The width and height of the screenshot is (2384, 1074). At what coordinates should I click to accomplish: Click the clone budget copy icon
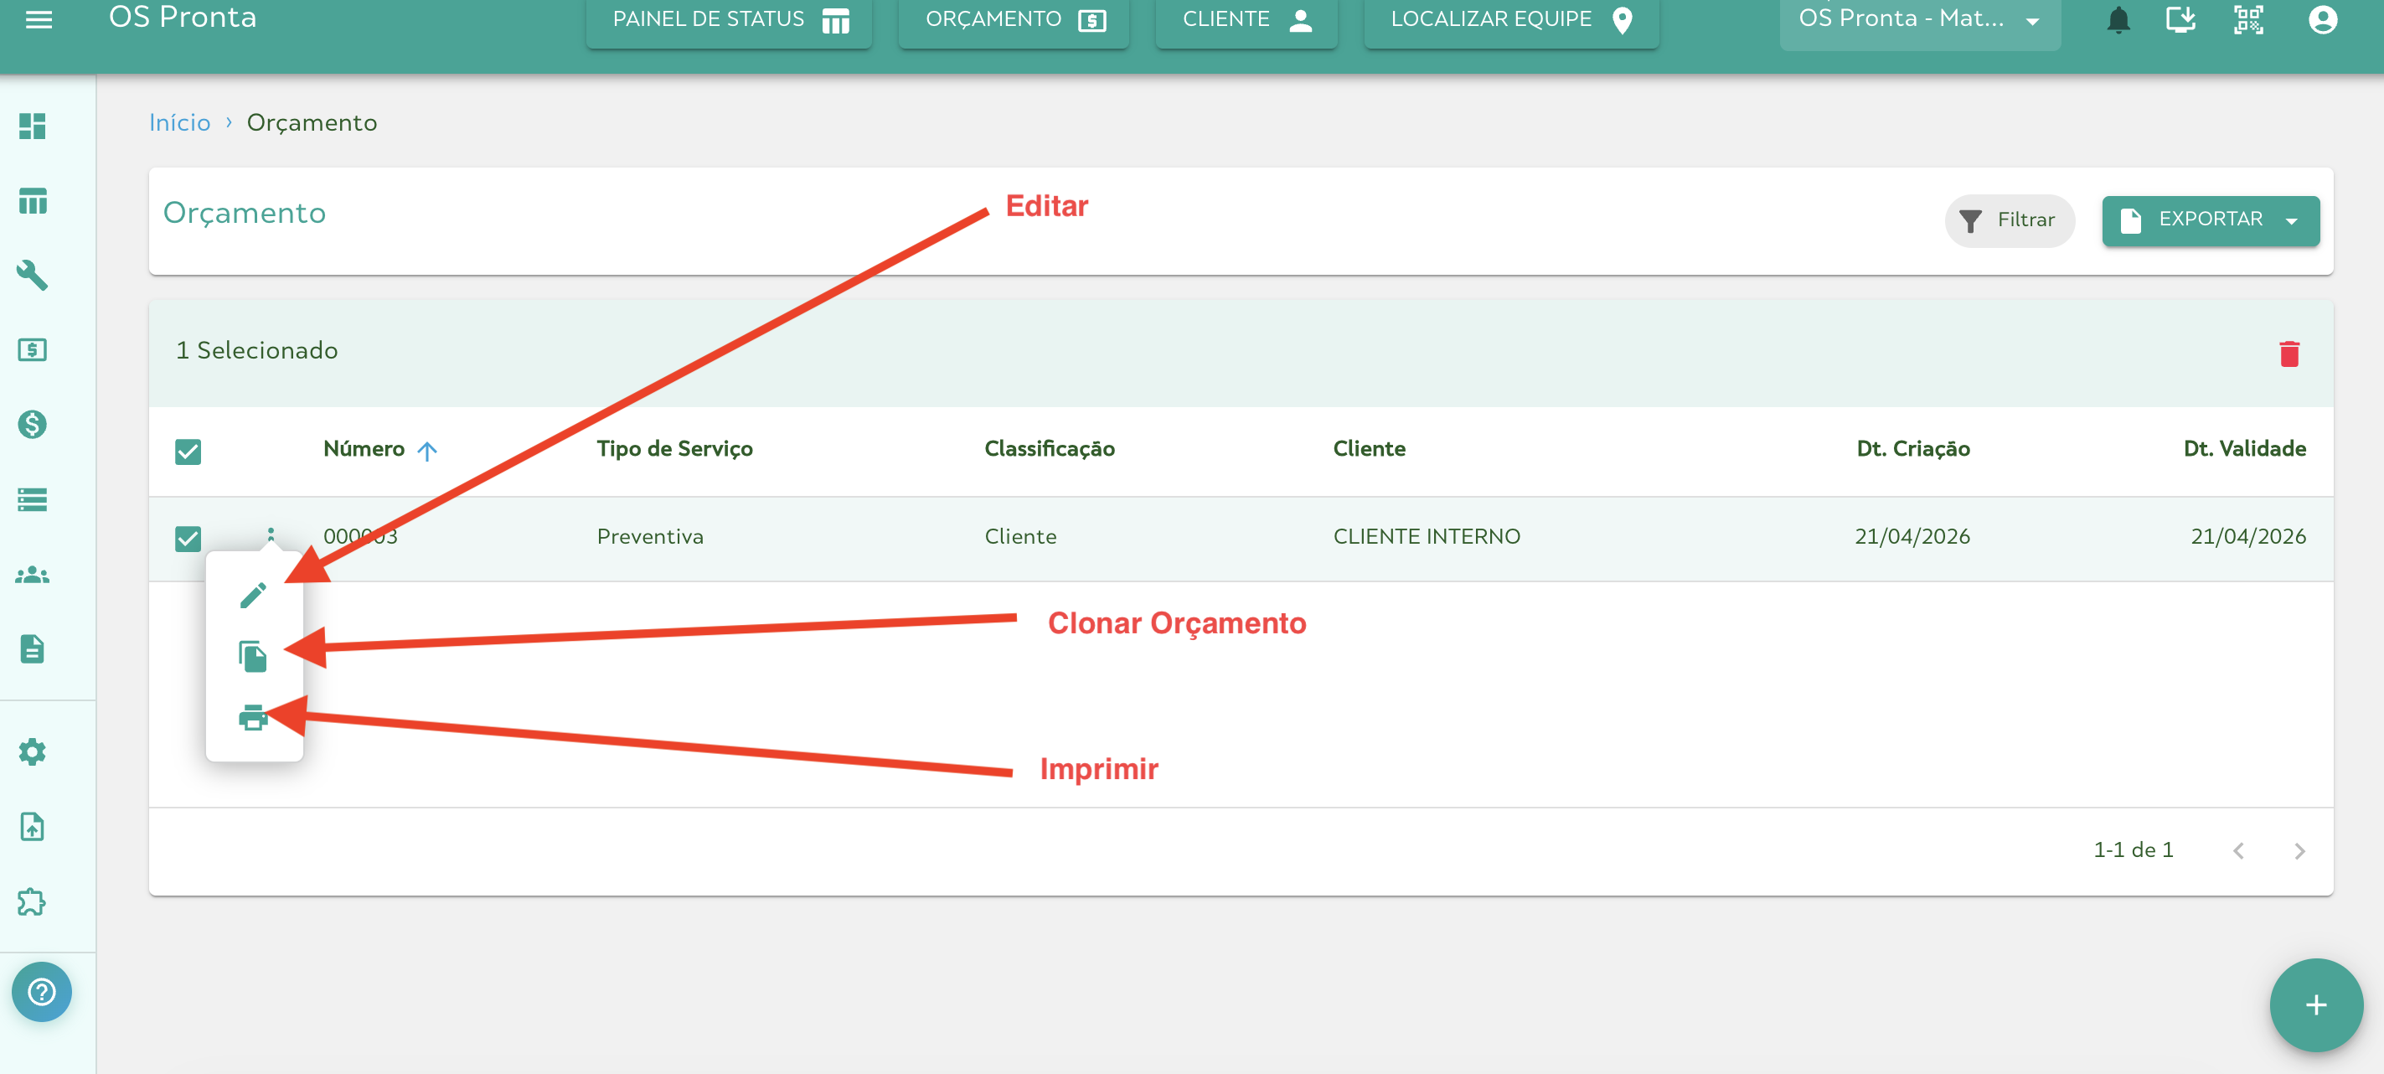[x=253, y=657]
